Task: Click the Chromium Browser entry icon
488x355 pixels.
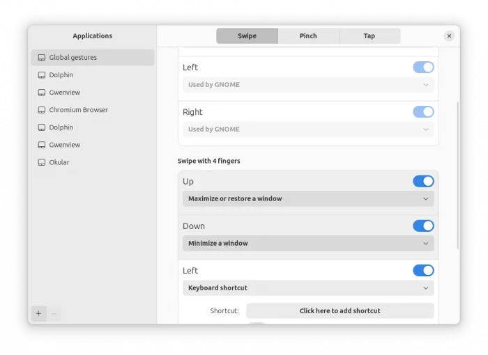Action: point(42,110)
